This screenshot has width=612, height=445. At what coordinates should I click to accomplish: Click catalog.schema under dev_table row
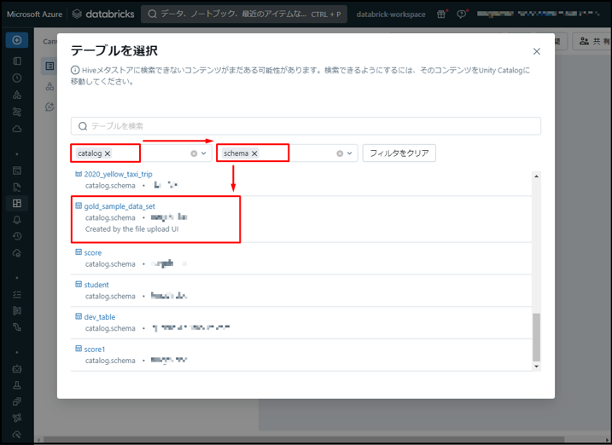click(110, 328)
